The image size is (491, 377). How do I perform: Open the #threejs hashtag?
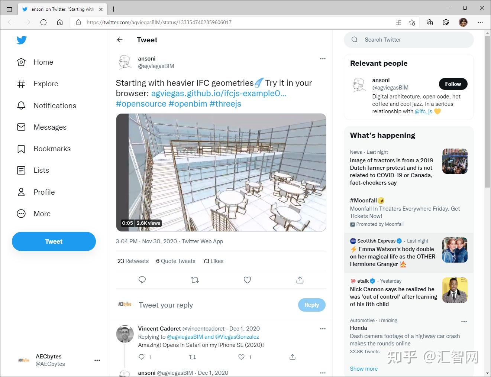click(x=225, y=104)
